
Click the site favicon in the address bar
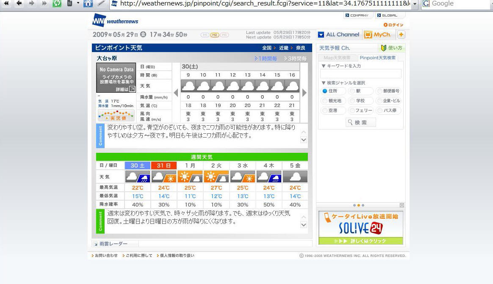[x=114, y=3]
